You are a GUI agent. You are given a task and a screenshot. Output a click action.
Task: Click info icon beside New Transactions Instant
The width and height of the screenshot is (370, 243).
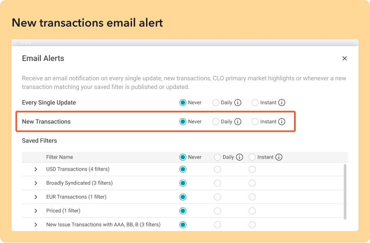point(282,122)
